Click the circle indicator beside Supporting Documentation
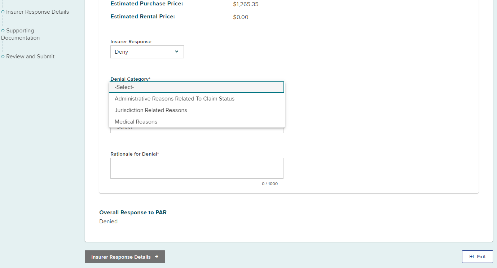 click(3, 30)
